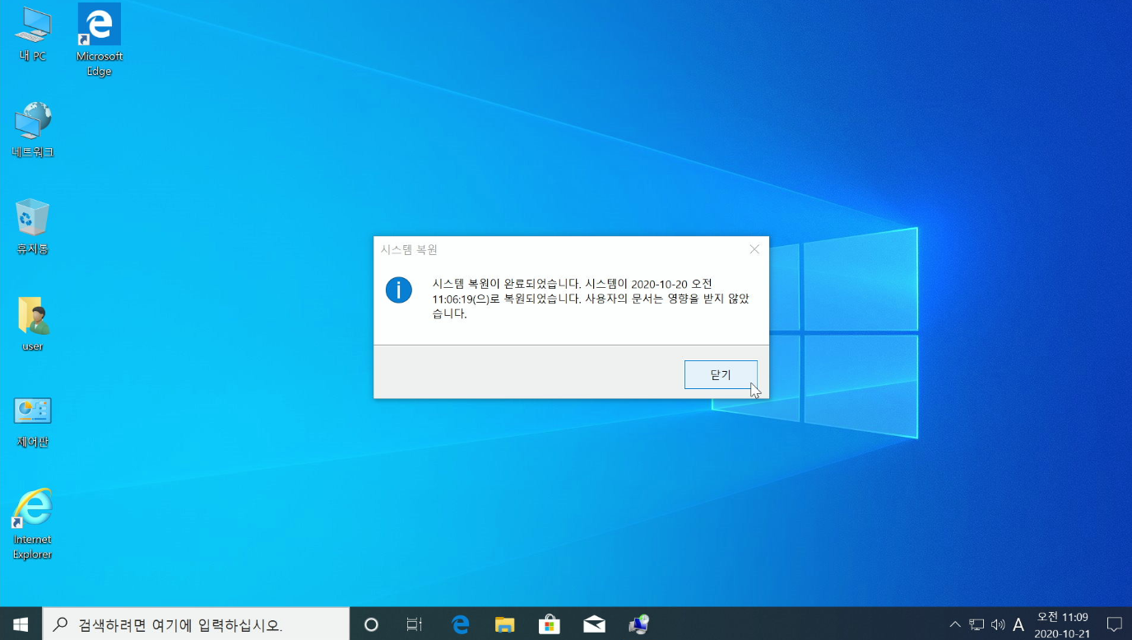Select the Microsoft Edge desktop shortcut
Screen dimensions: 1132x640
tap(99, 40)
